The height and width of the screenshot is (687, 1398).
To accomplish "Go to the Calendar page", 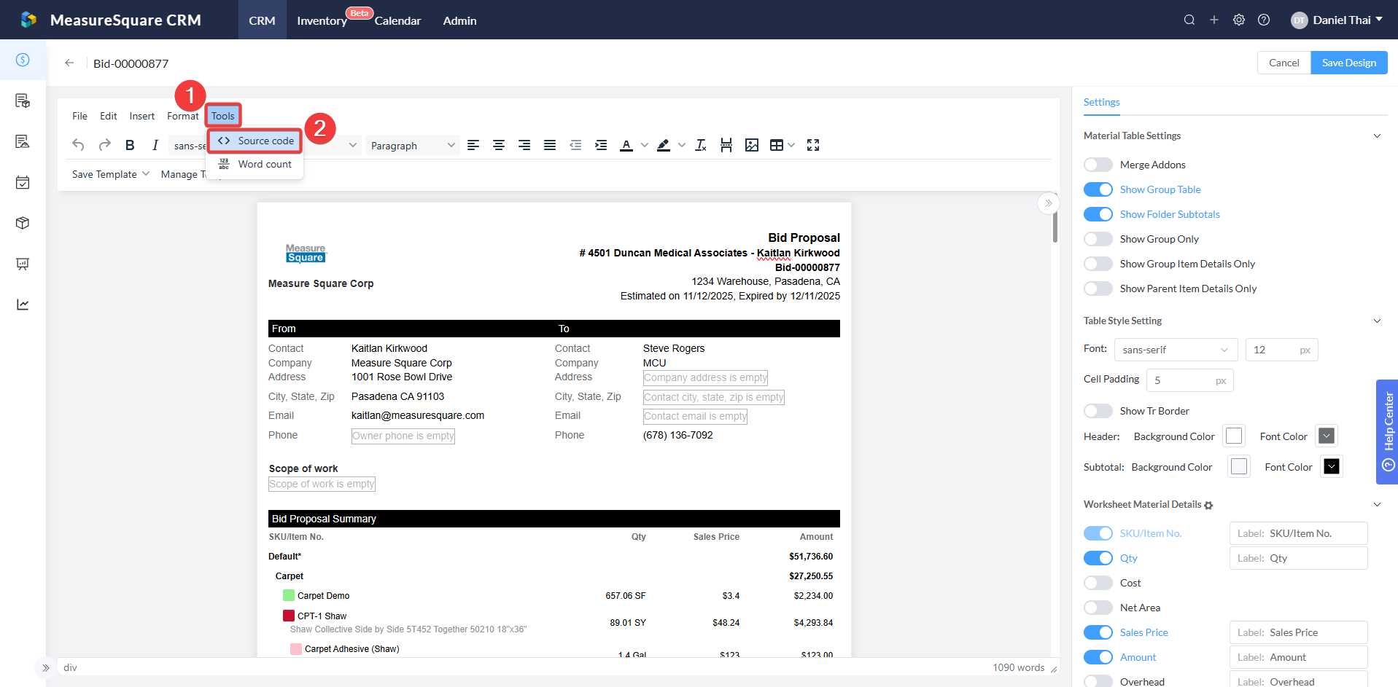I will (397, 20).
